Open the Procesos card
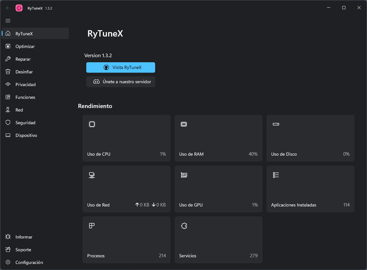The width and height of the screenshot is (367, 270). point(126,240)
